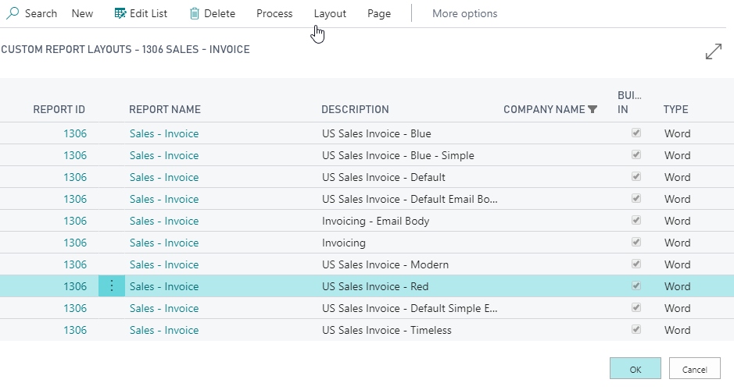This screenshot has width=734, height=390.
Task: Click New in the action bar
Action: click(82, 13)
